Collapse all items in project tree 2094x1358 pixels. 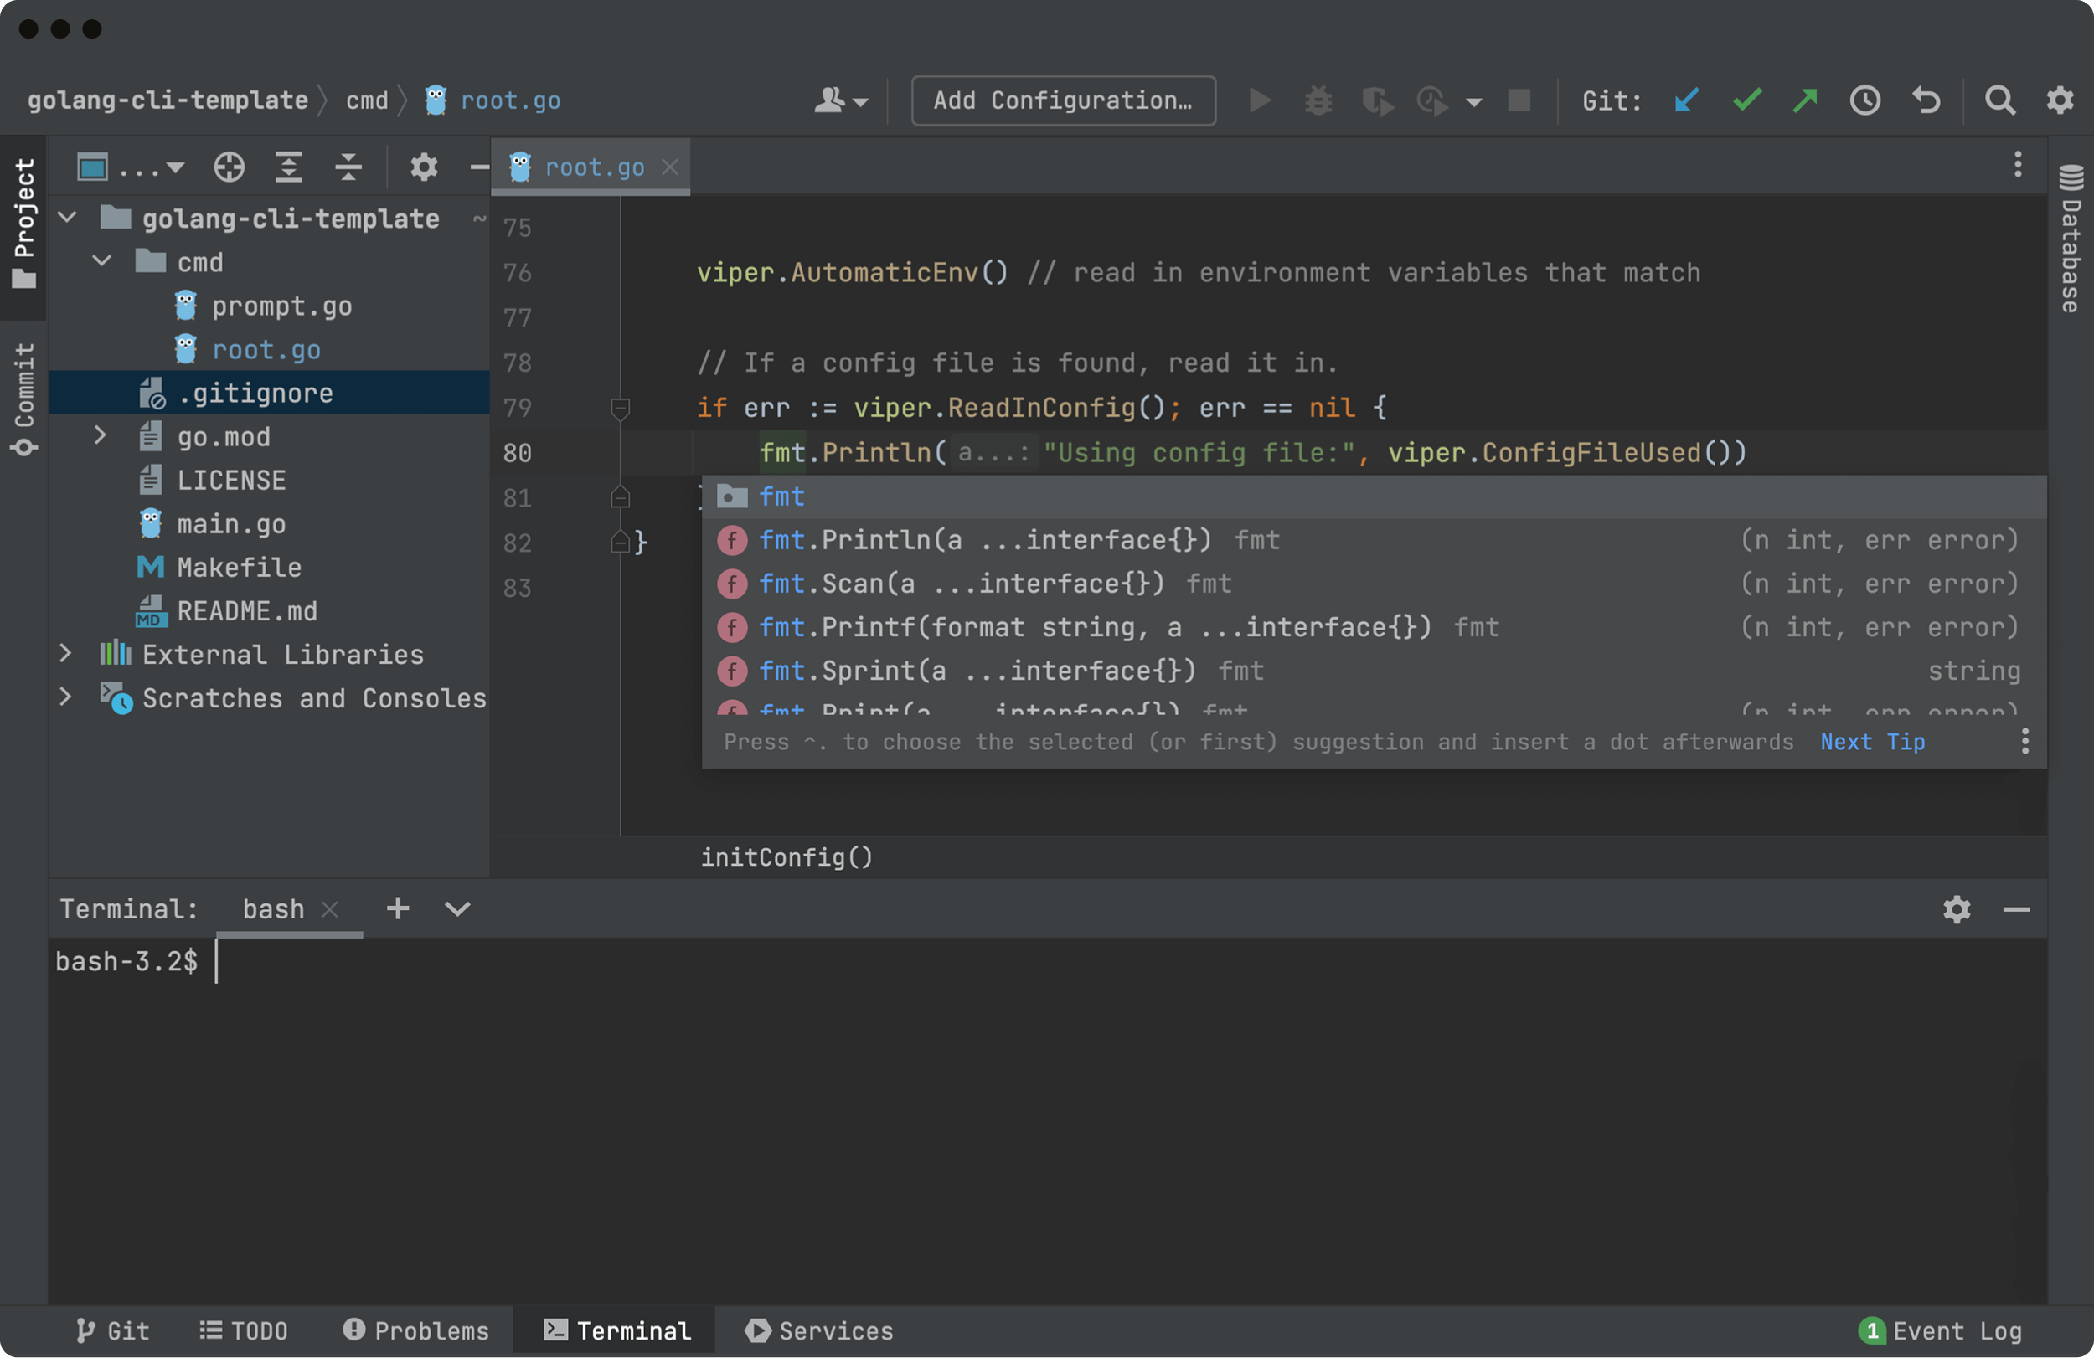[348, 167]
